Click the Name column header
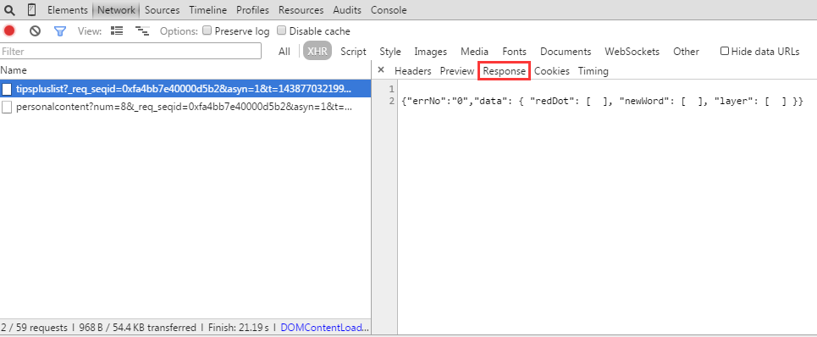The image size is (817, 337). point(14,70)
